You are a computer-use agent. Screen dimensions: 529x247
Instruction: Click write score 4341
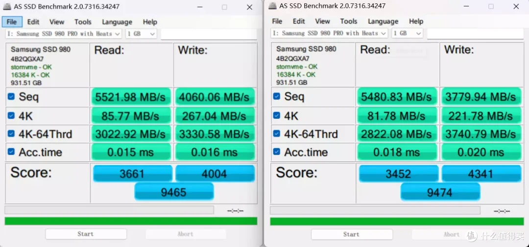pos(481,174)
